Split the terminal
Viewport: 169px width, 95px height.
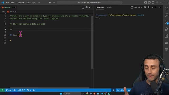pyautogui.click(x=145, y=7)
